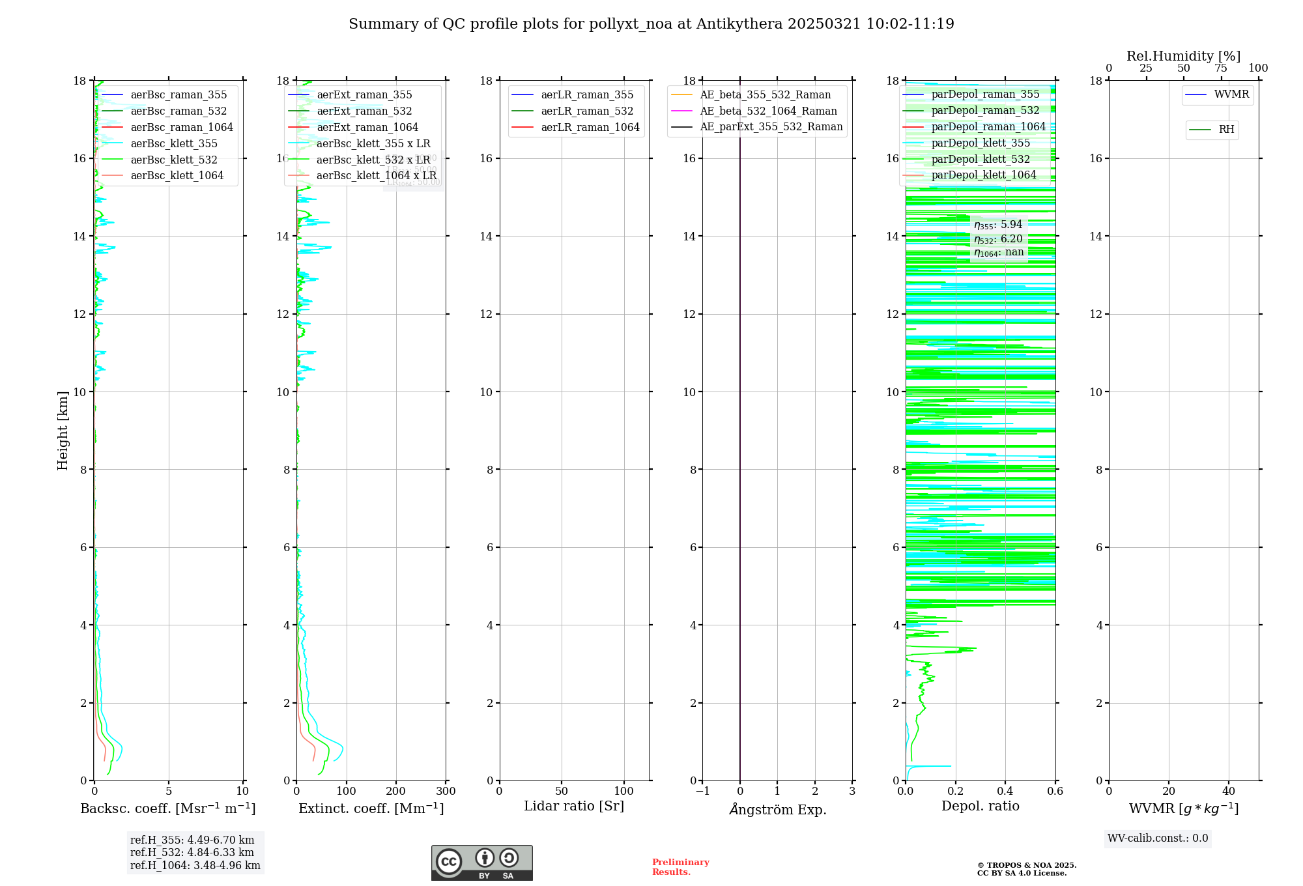Click the aerBsc_klett_355 x LR legend entry
Viewport: 1303px width, 886px height.
coord(359,144)
